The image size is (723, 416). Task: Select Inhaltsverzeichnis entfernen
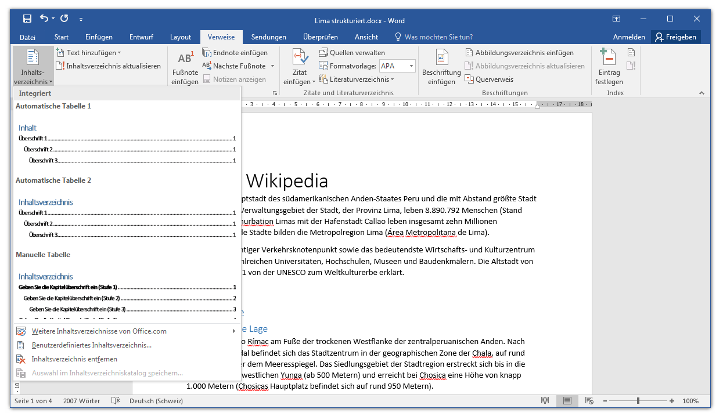(127, 359)
